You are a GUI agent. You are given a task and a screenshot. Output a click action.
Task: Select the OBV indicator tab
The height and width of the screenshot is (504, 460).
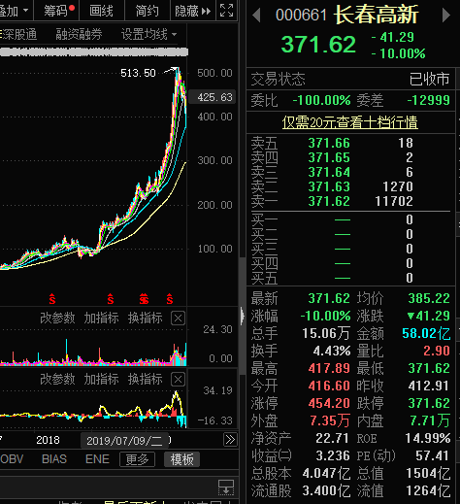pos(12,459)
